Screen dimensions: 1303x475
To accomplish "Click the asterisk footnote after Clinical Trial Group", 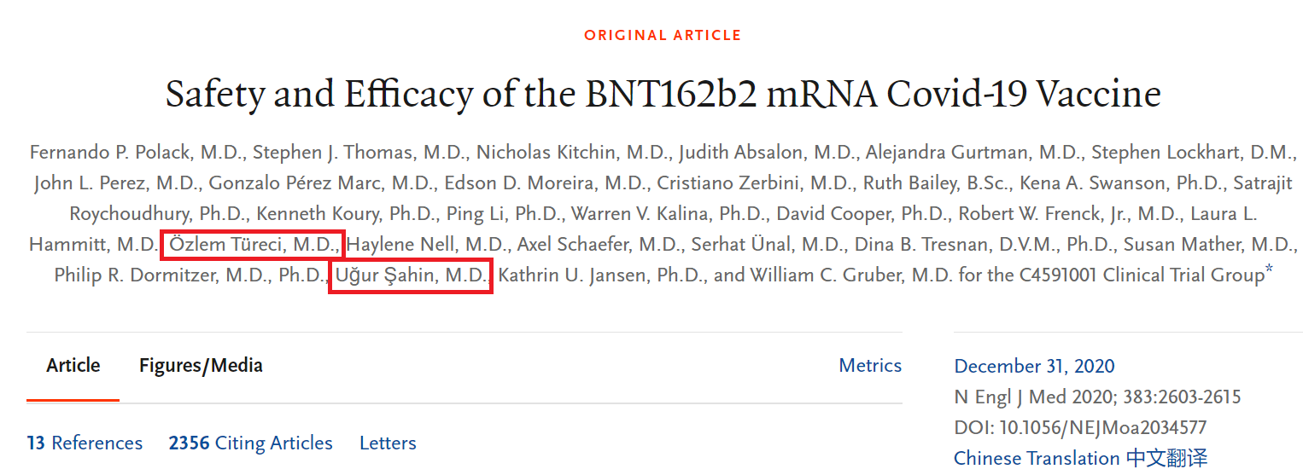I will (1269, 272).
